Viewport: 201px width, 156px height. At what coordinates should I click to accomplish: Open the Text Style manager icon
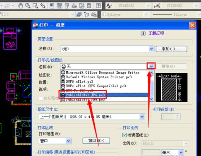click(109, 6)
